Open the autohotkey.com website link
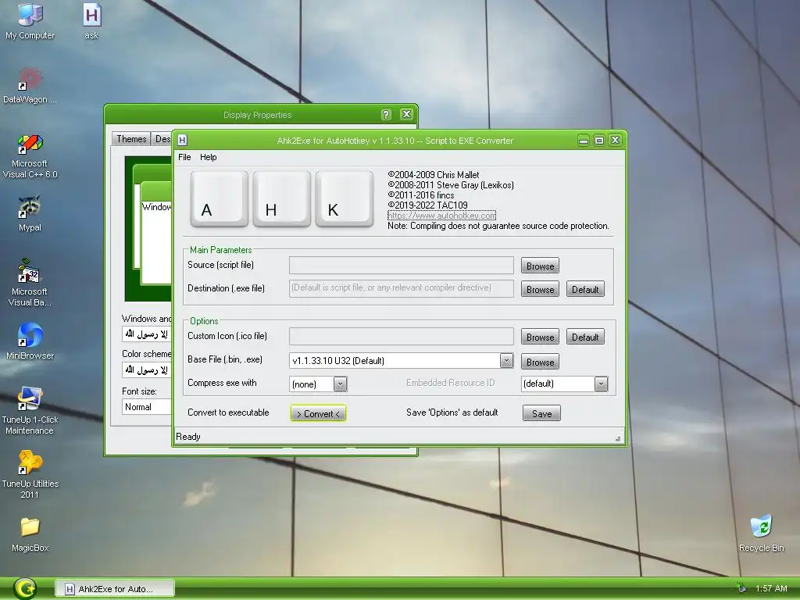Viewport: 800px width, 600px height. (x=442, y=216)
